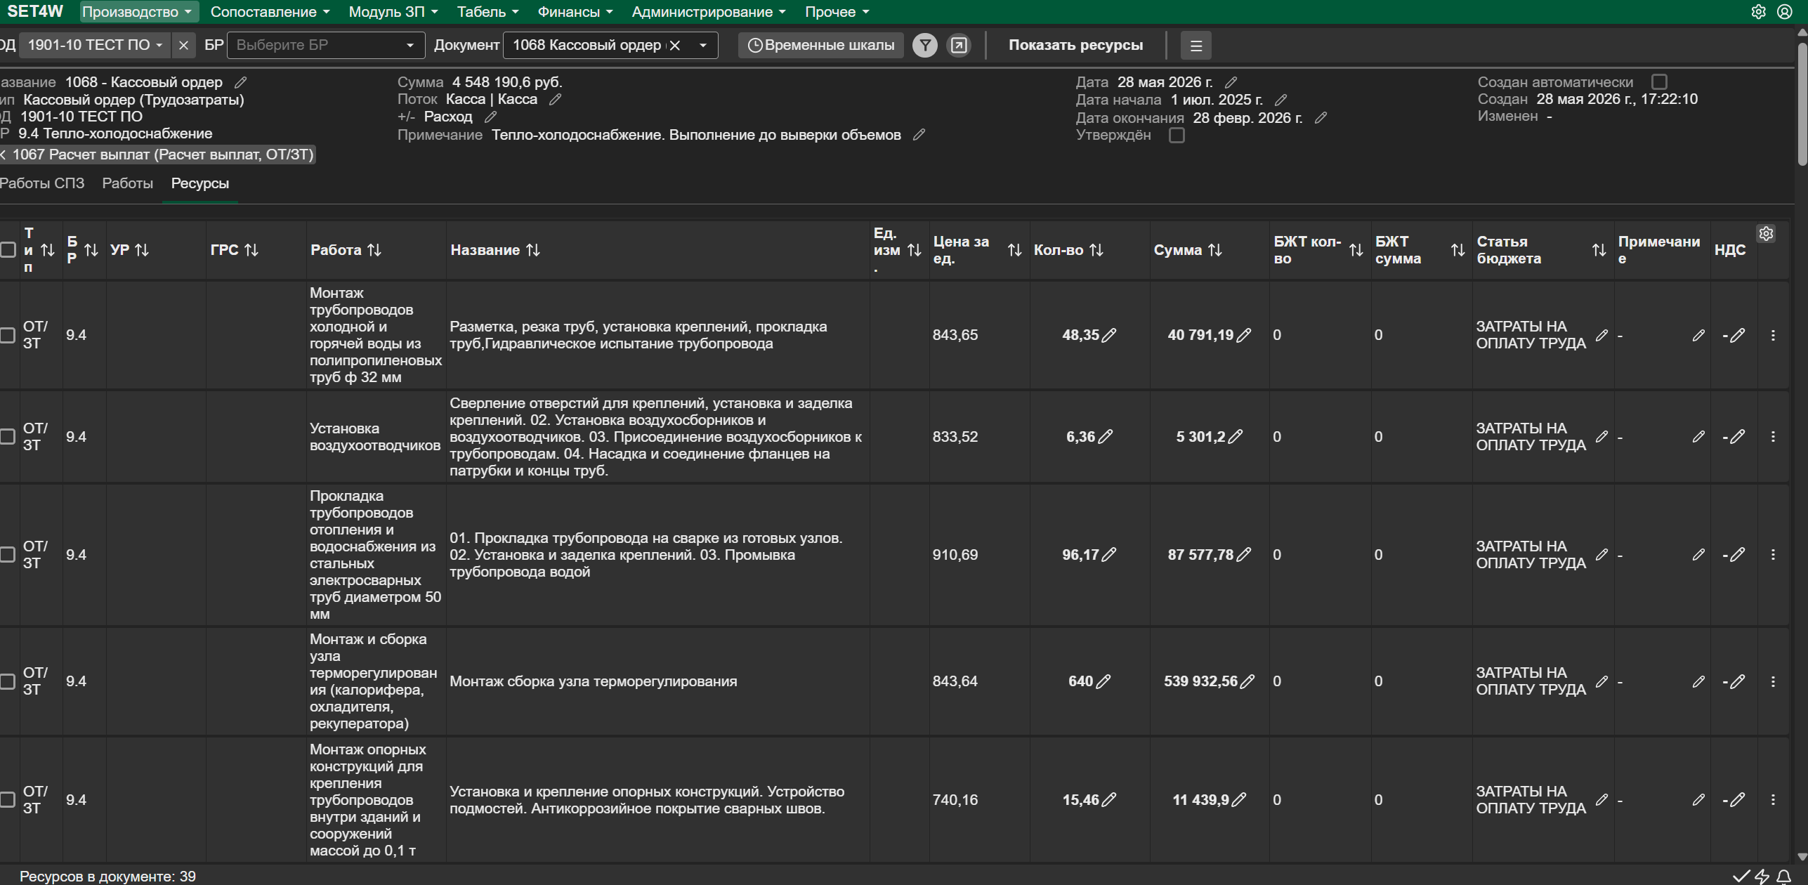Click the open-in-new-window icon
Viewport: 1808px width, 885px height.
pos(959,45)
